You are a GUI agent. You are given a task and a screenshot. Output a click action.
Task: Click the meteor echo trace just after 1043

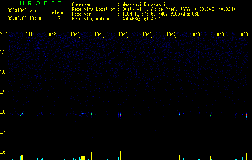83,114
